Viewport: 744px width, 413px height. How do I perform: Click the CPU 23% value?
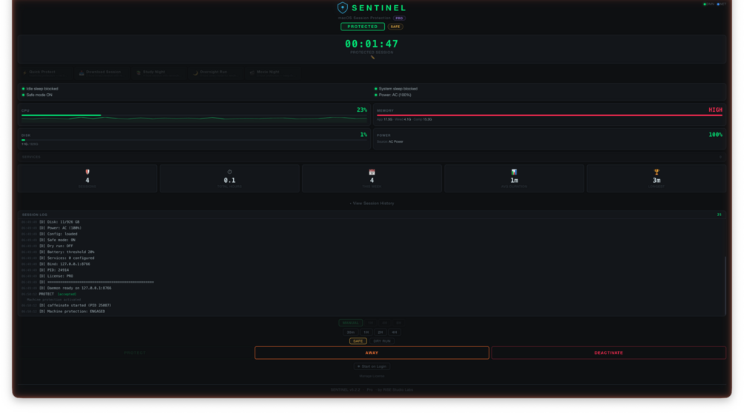[x=361, y=110]
